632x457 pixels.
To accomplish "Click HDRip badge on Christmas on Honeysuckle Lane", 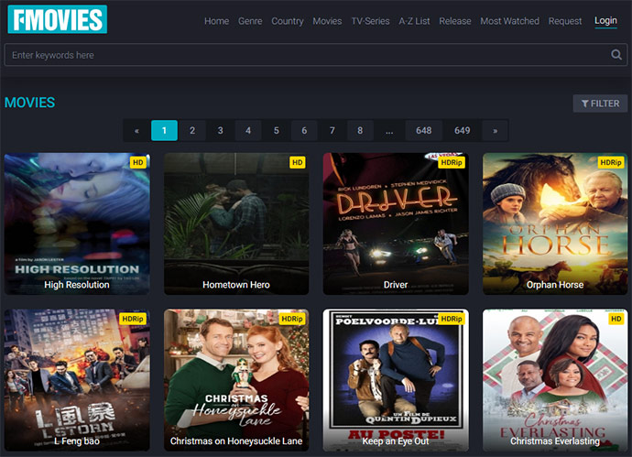I will 292,319.
